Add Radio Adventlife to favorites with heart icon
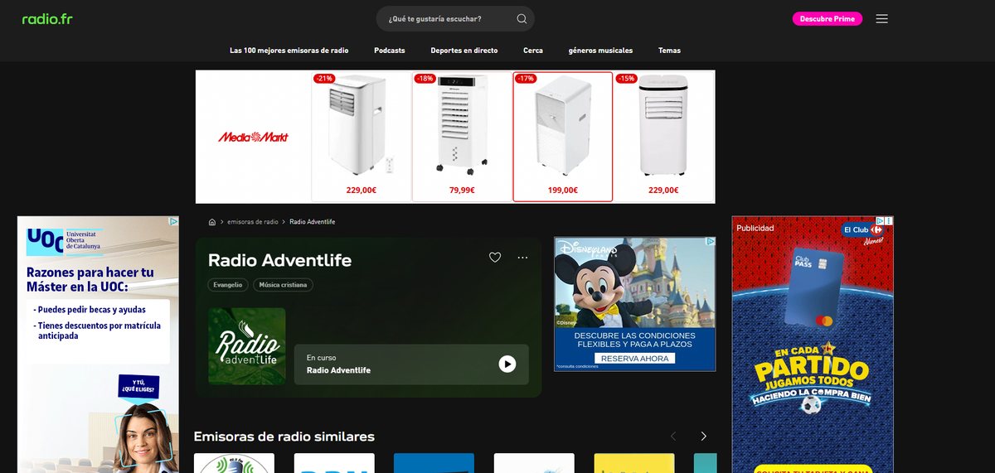The height and width of the screenshot is (473, 995). (495, 258)
